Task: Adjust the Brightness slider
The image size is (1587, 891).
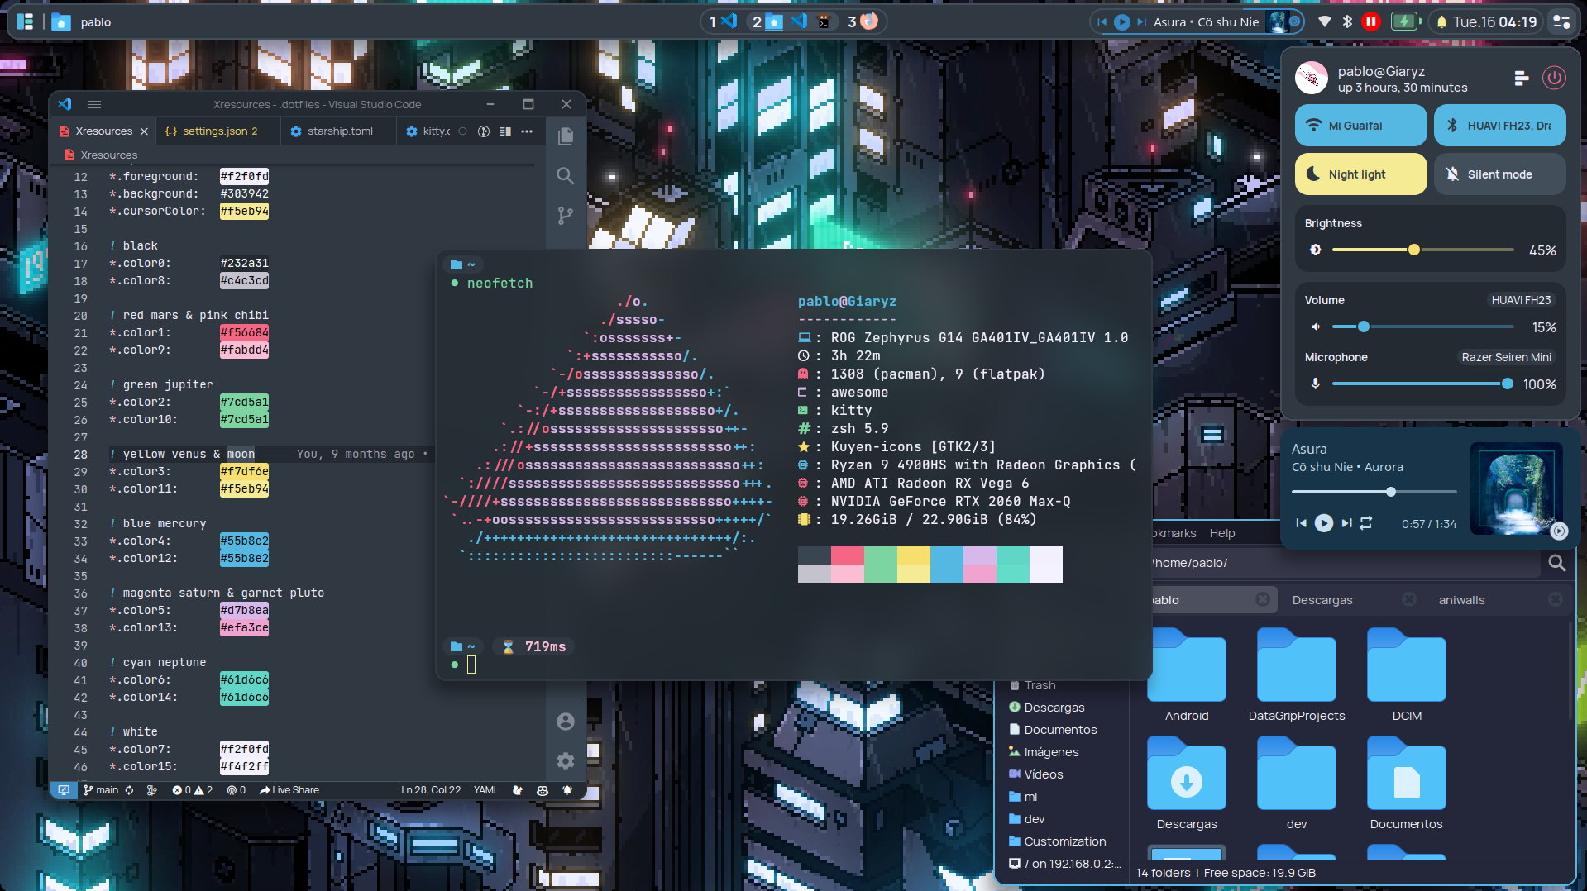Action: [x=1422, y=250]
